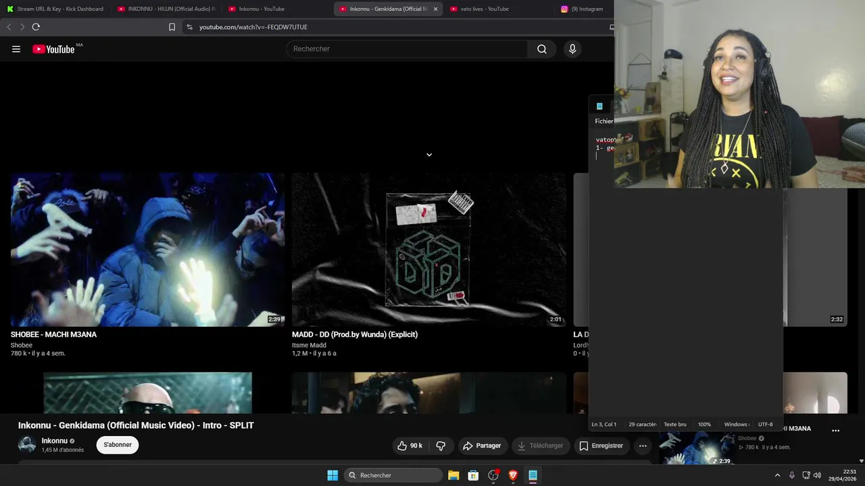Go forward with the browser forward arrow
This screenshot has height=486, width=865.
[x=22, y=27]
